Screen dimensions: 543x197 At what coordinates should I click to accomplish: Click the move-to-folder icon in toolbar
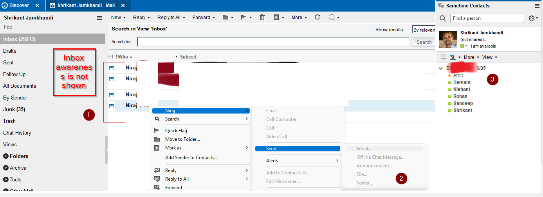click(225, 18)
